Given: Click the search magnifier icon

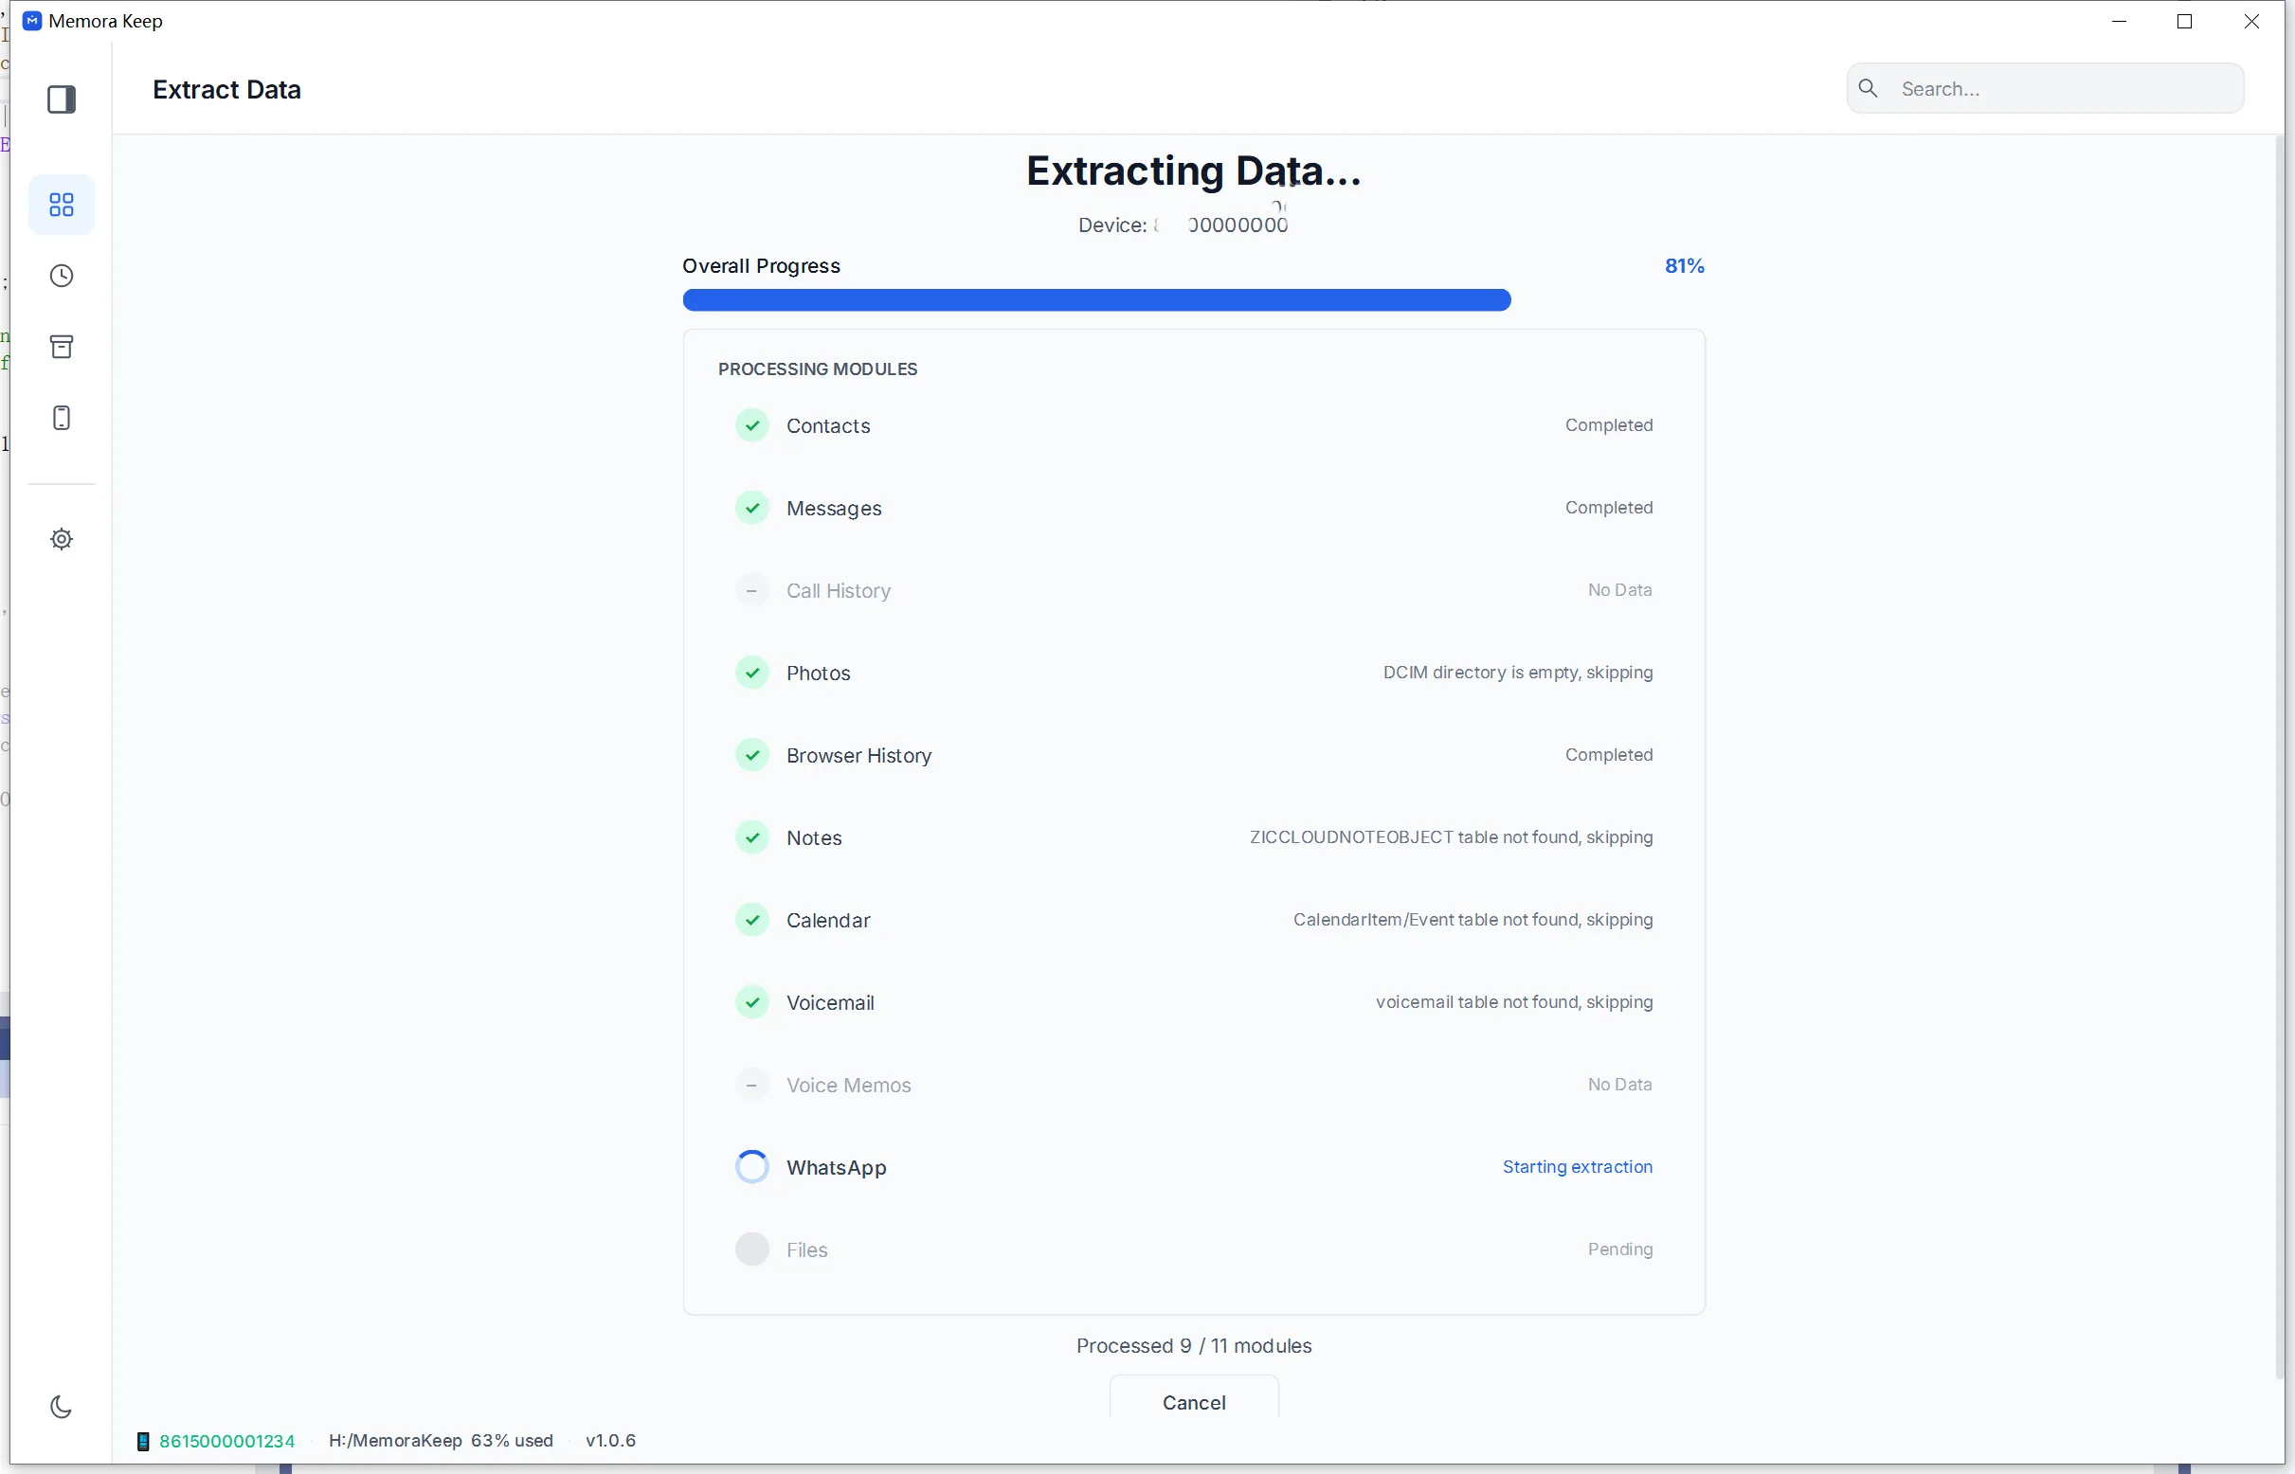Looking at the screenshot, I should [1868, 88].
